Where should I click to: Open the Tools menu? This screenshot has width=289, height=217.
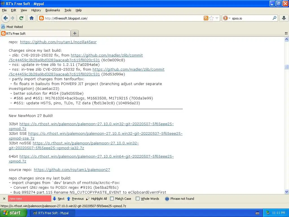68,10
